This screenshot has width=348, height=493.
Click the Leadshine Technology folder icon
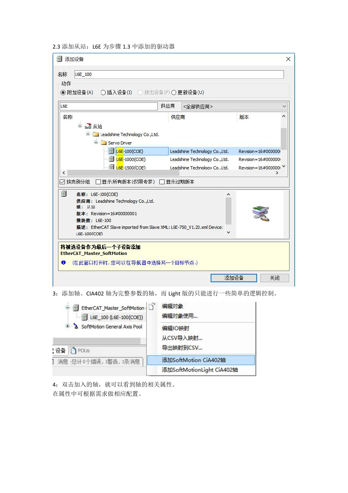click(96, 134)
